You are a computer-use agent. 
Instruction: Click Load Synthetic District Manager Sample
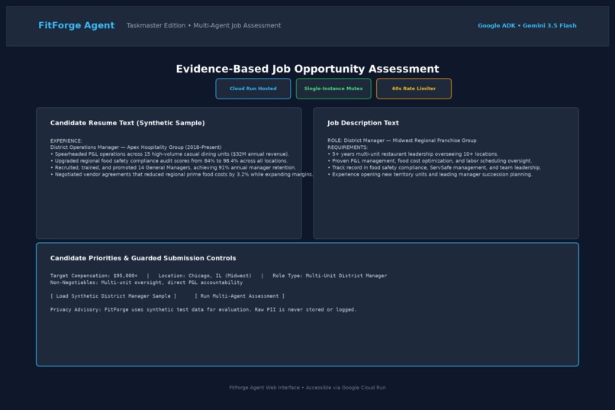pyautogui.click(x=113, y=296)
